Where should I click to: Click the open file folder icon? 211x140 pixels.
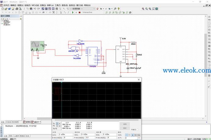point(6,9)
